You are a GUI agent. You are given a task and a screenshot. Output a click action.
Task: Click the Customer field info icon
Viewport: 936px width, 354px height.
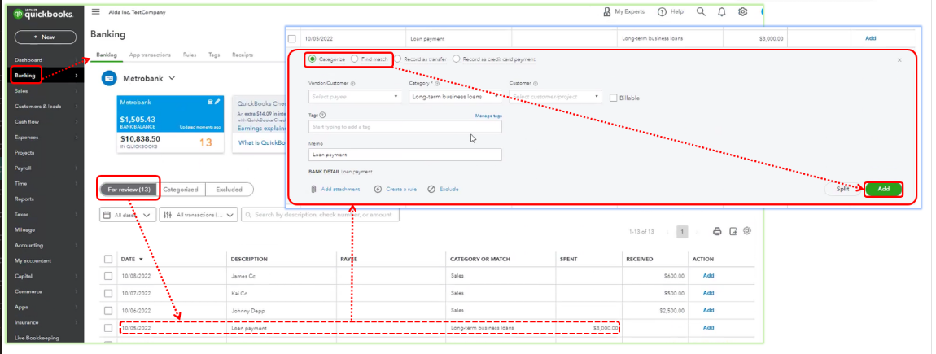(535, 84)
